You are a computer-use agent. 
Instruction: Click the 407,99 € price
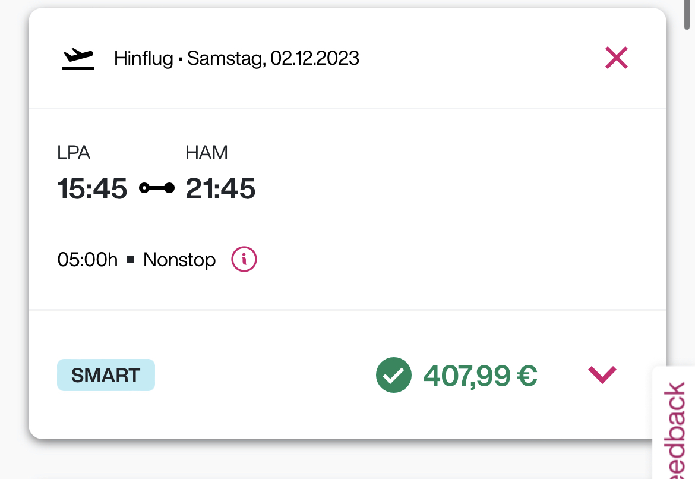click(x=480, y=376)
